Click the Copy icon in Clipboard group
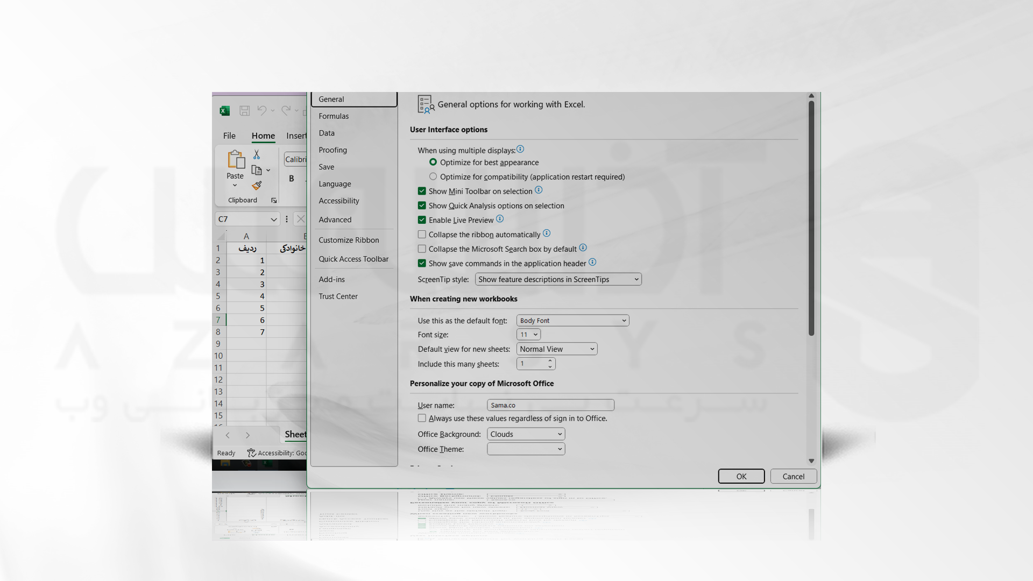This screenshot has width=1033, height=581. tap(257, 170)
